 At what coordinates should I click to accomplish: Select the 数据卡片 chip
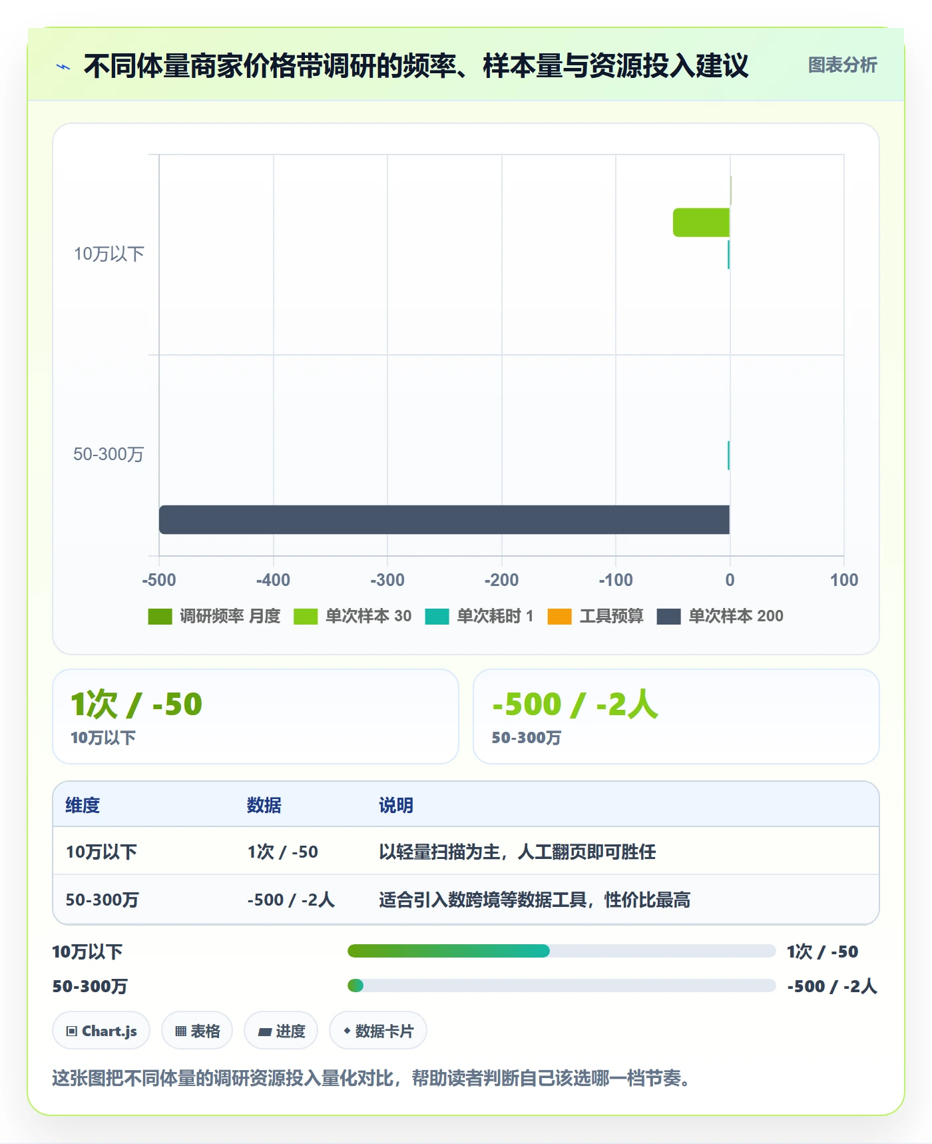tap(378, 1031)
